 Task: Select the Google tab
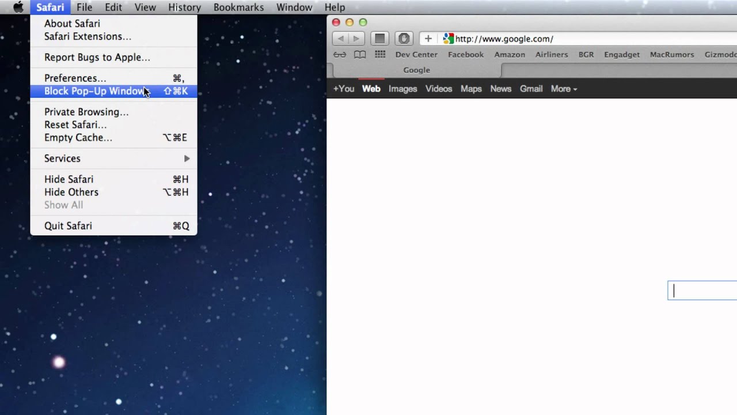click(416, 70)
